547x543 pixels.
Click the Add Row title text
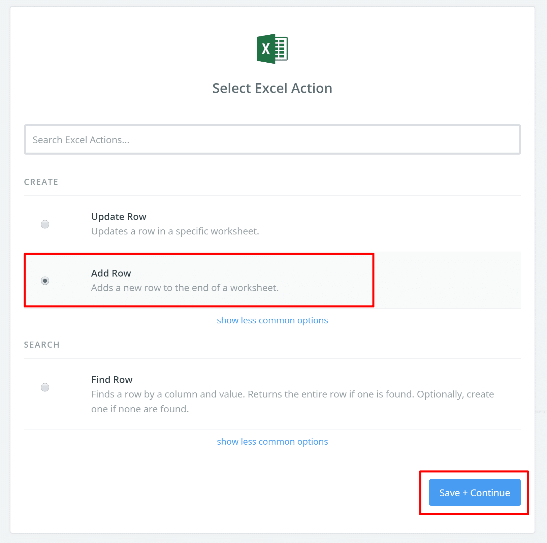point(111,273)
